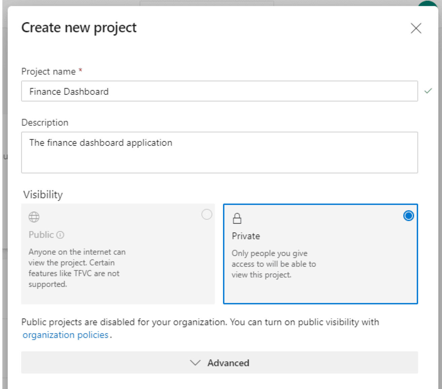
Task: Open the organization policies link
Action: point(66,335)
